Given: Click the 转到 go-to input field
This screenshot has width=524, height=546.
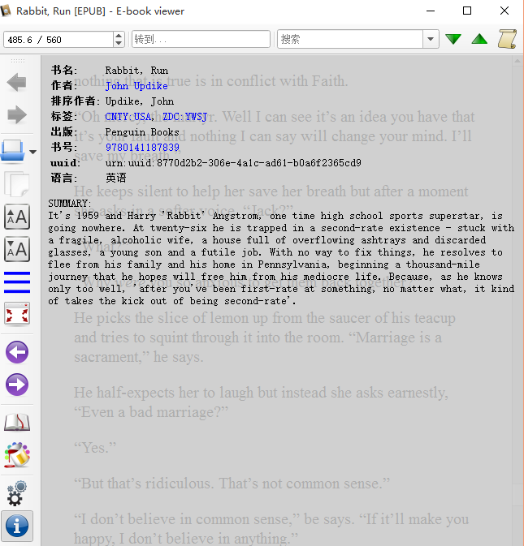Looking at the screenshot, I should pos(201,39).
